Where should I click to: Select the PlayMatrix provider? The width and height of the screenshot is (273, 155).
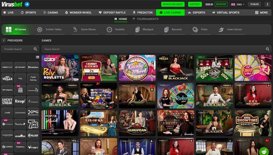pos(20,147)
